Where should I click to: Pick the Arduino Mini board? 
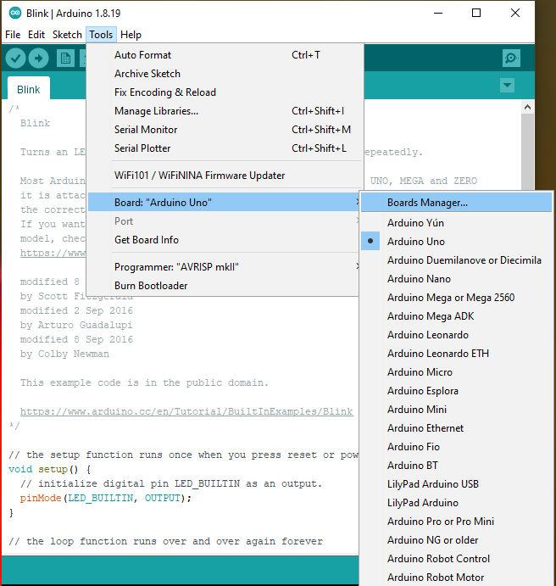click(456, 410)
